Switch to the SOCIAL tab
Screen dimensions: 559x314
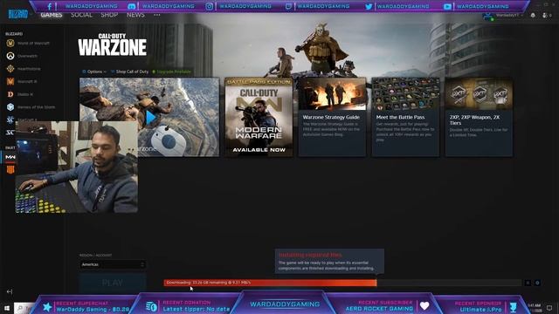(x=81, y=15)
